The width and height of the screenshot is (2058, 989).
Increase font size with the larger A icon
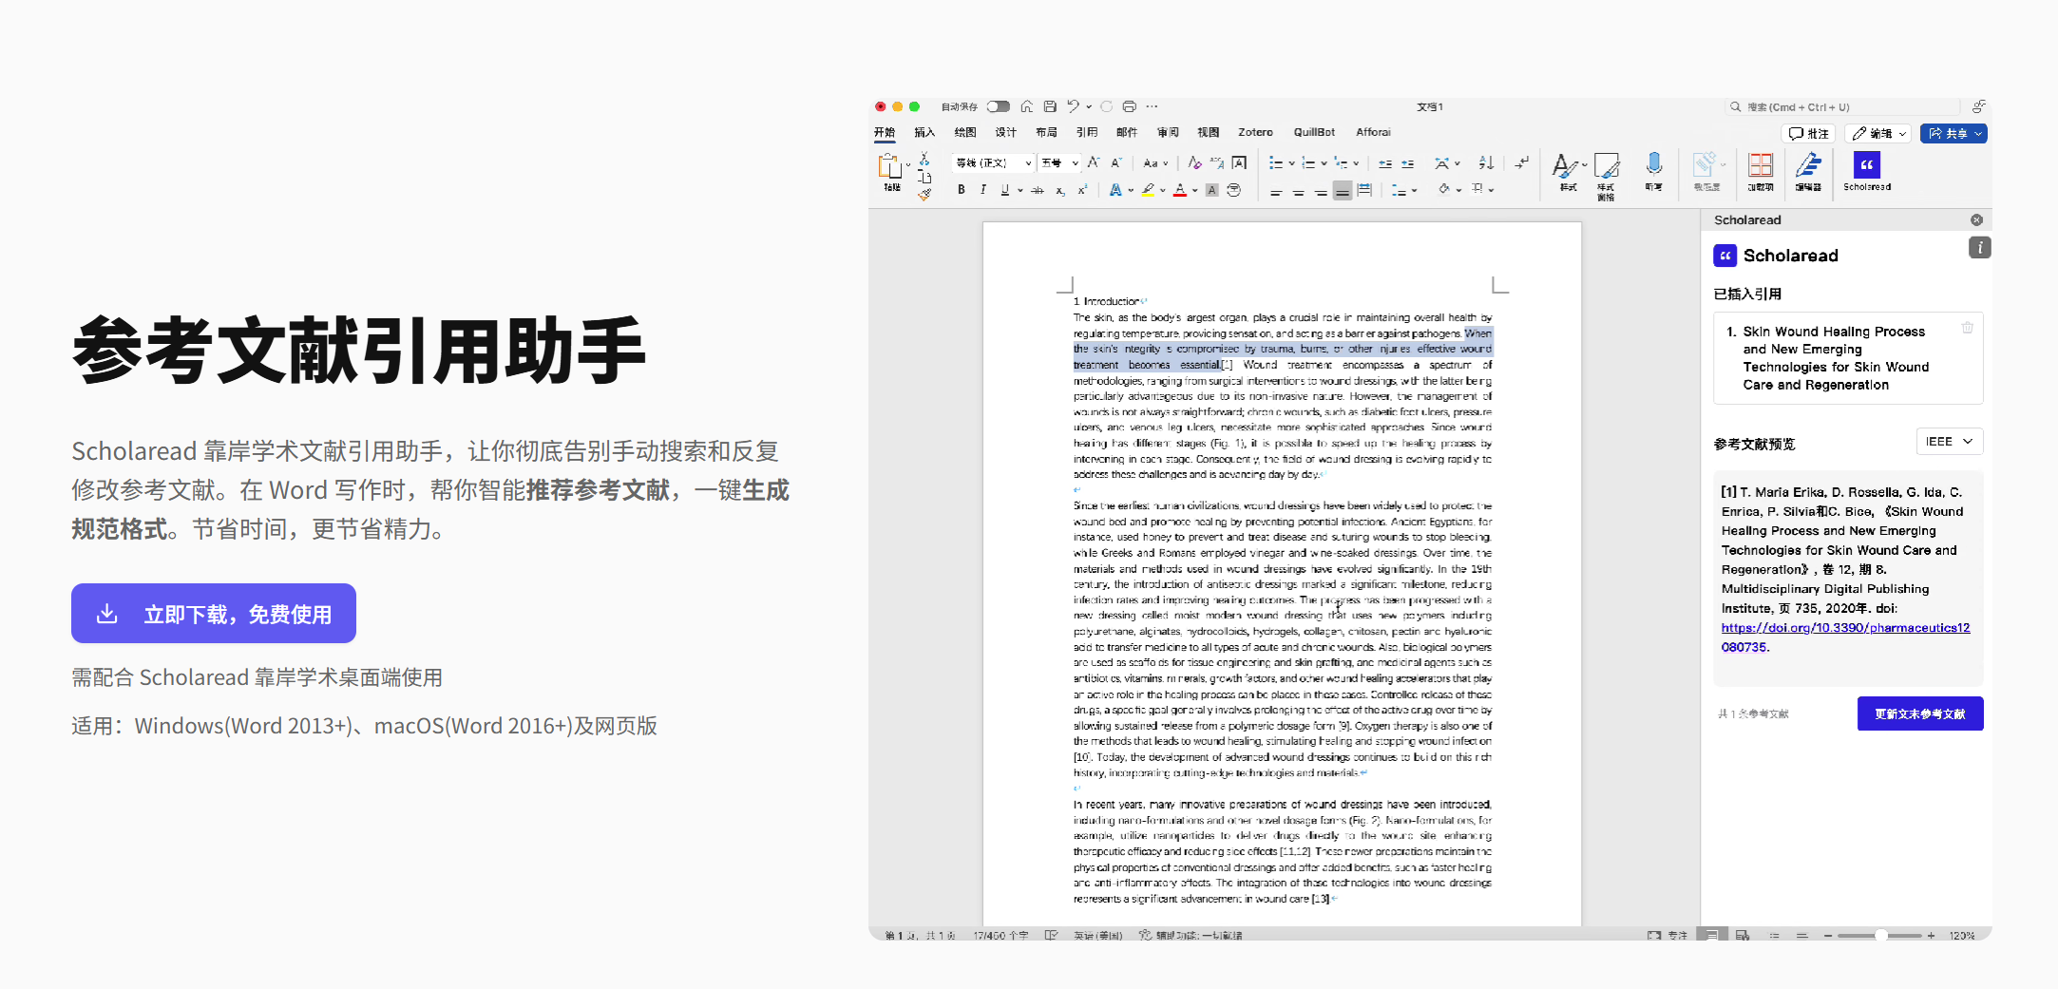[1094, 162]
